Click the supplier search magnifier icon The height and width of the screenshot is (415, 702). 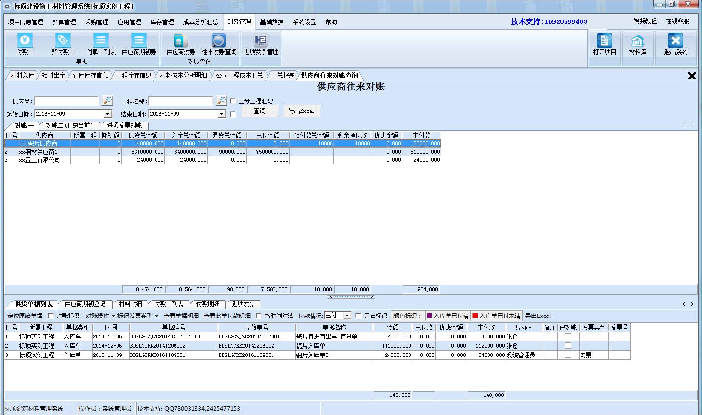[x=106, y=100]
